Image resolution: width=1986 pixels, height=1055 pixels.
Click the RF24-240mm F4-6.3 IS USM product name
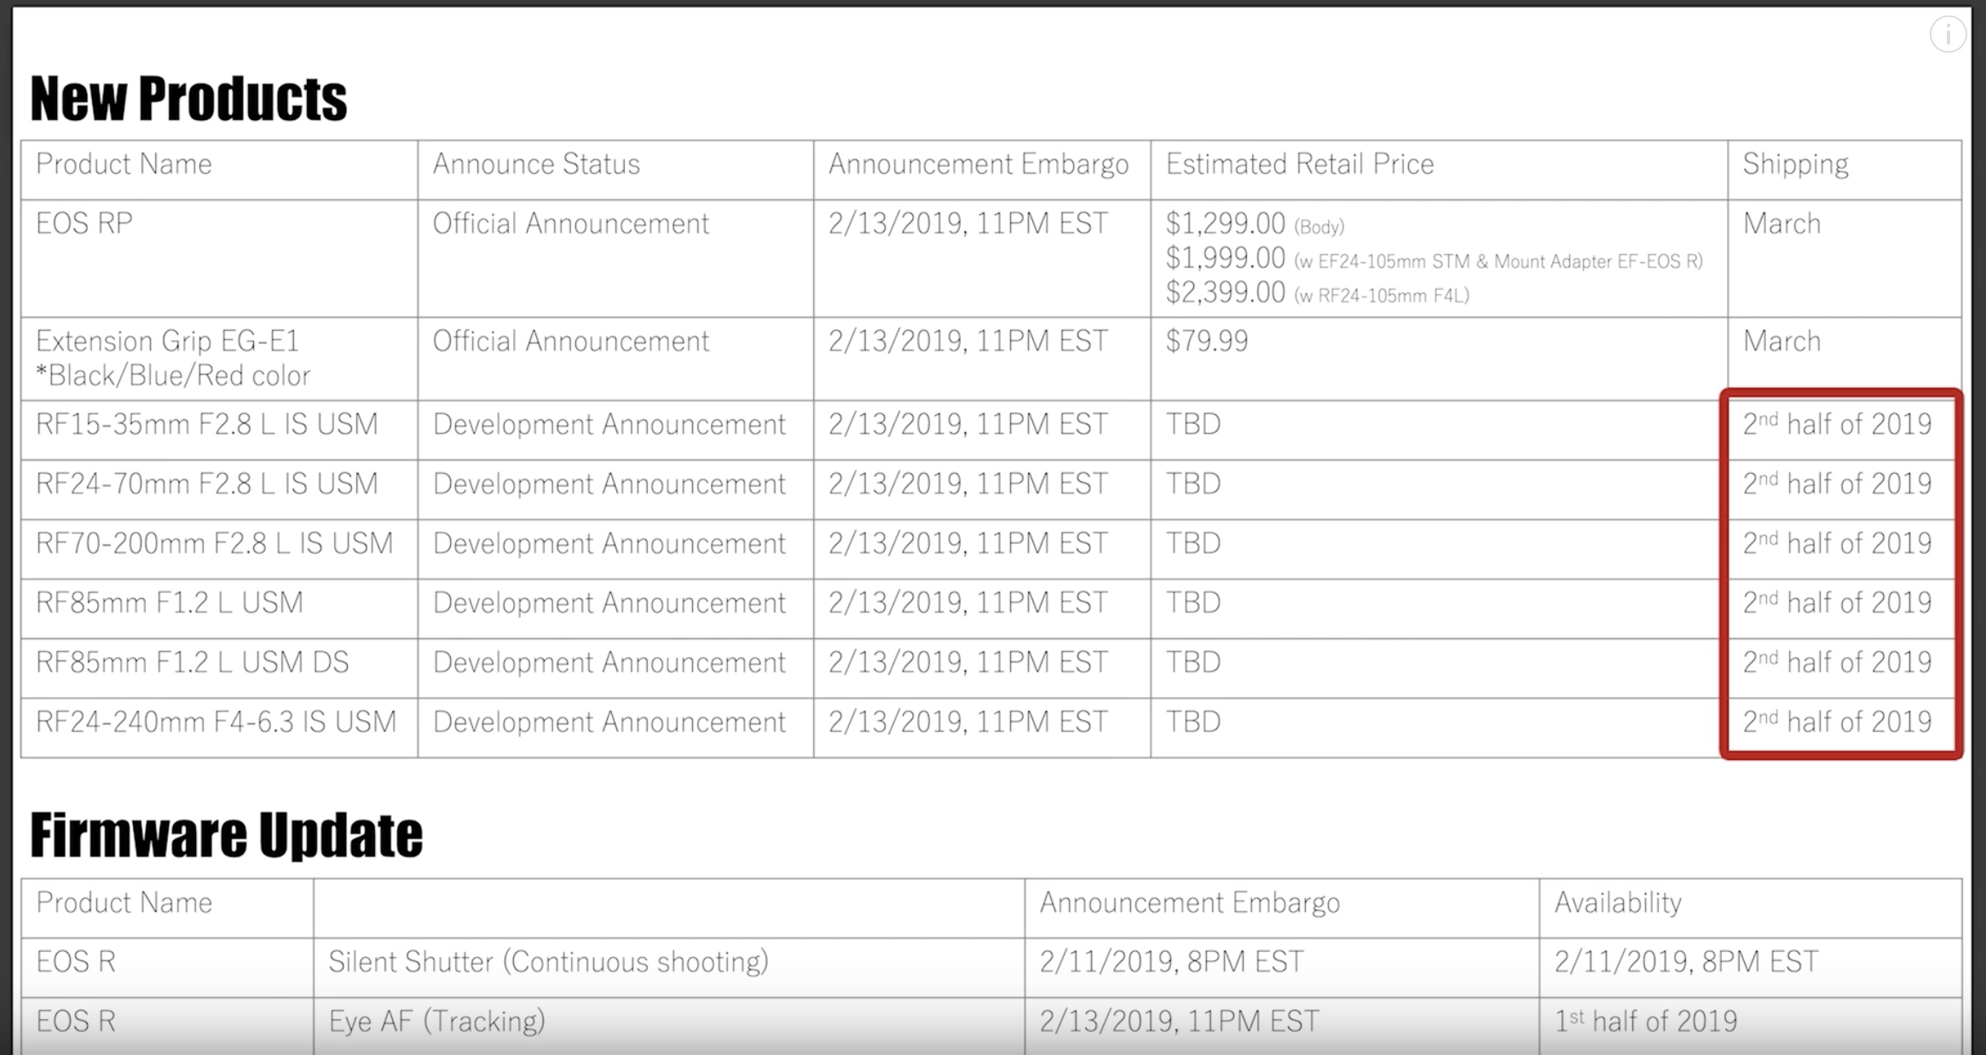click(x=216, y=723)
